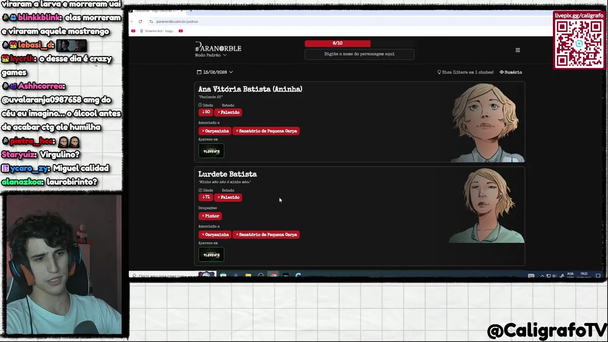Click chat username Staryuiz

[18, 154]
